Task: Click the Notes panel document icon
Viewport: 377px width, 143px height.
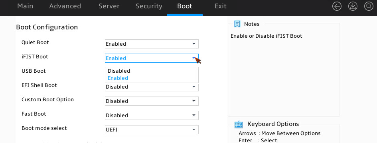Action: point(237,24)
